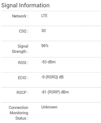
Task: Click the Unknown connection status value
Action: (x=49, y=107)
